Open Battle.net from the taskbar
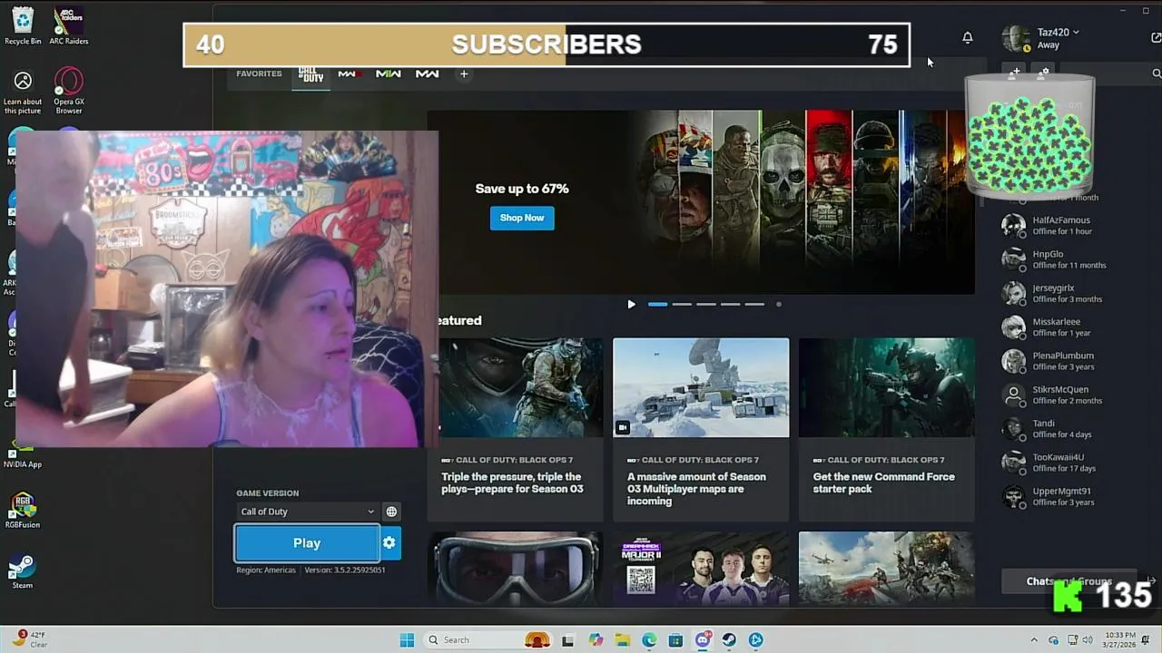Image resolution: width=1162 pixels, height=653 pixels. tap(756, 640)
